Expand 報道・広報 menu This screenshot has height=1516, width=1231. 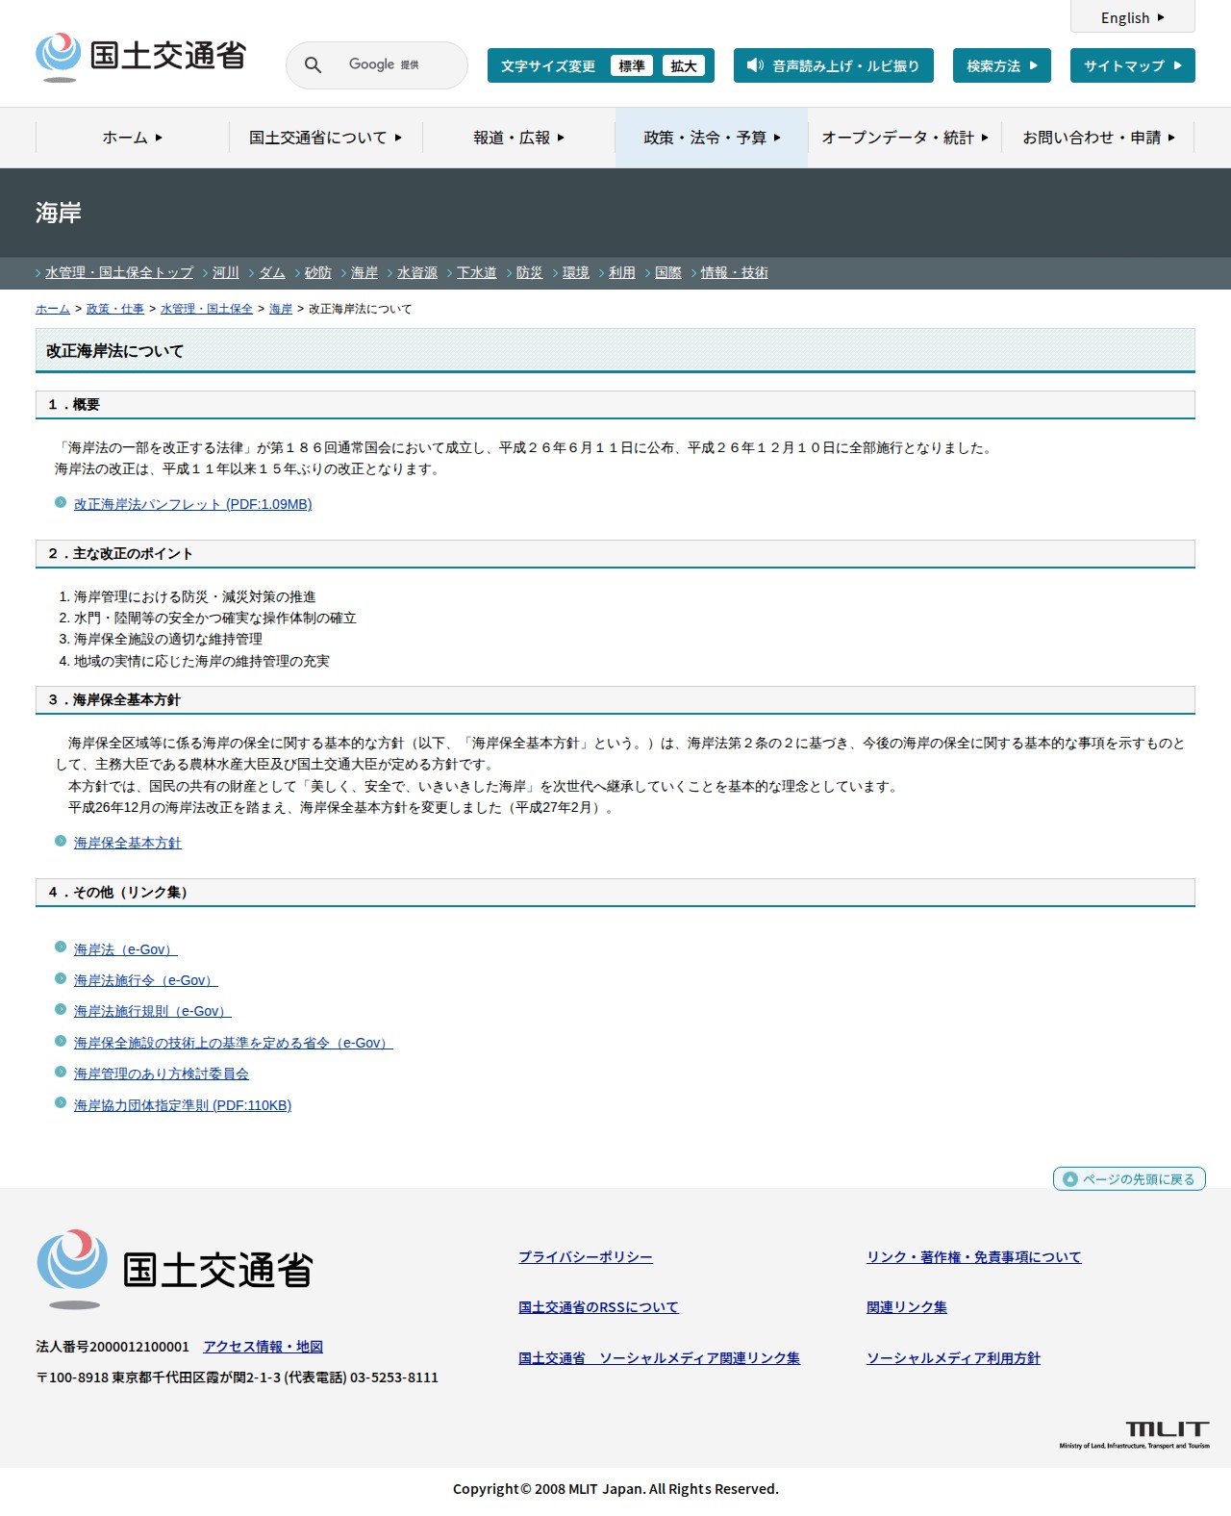[x=519, y=138]
